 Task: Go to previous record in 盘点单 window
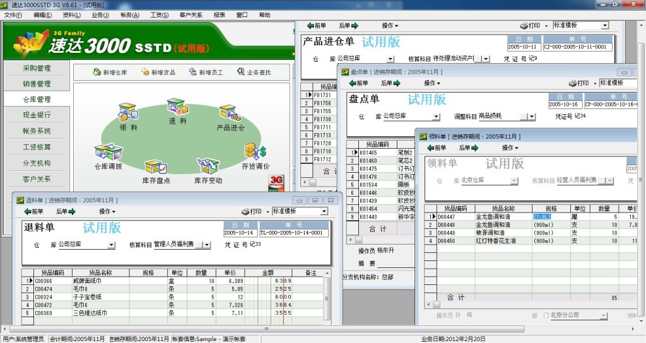coord(358,83)
